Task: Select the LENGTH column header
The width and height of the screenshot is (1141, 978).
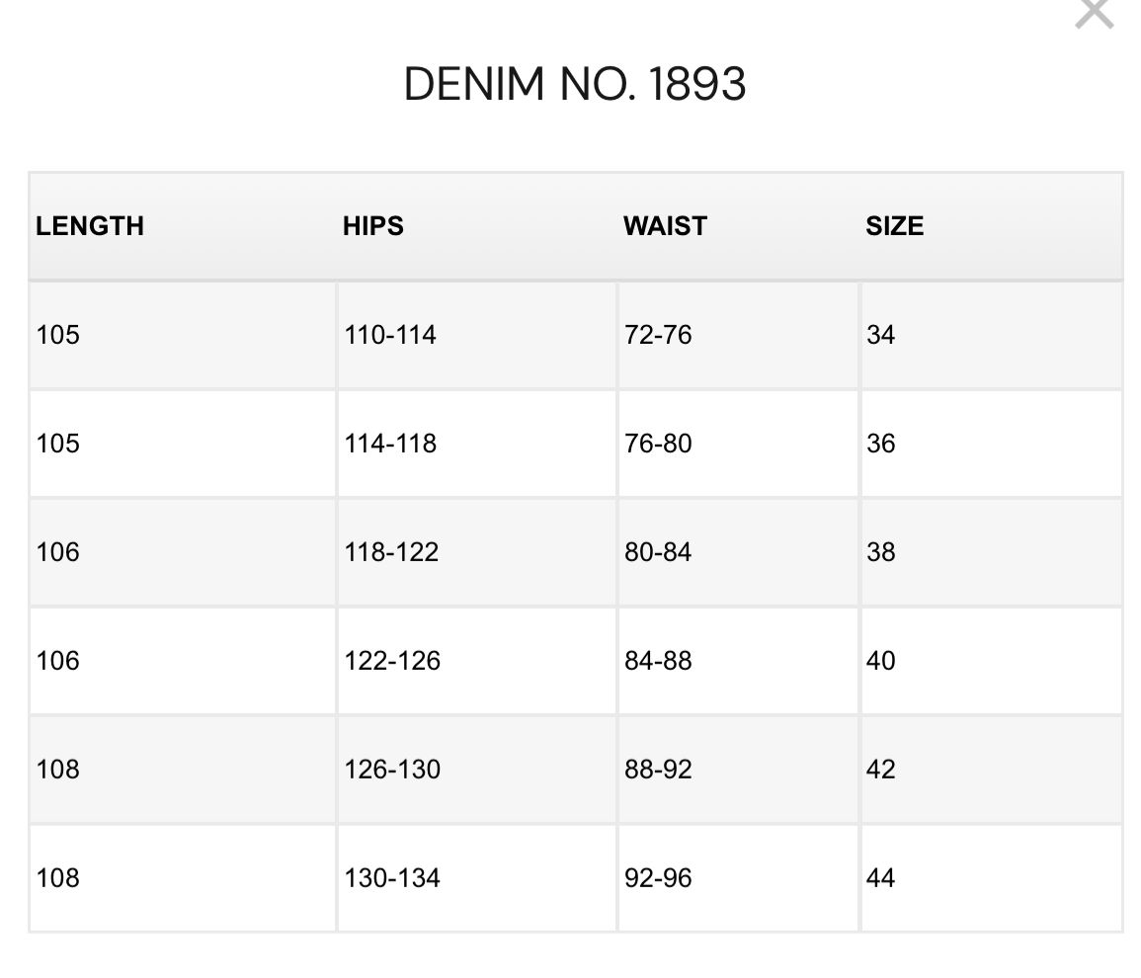Action: click(x=90, y=226)
